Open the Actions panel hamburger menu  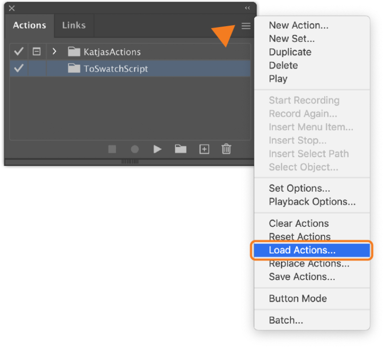click(x=246, y=26)
